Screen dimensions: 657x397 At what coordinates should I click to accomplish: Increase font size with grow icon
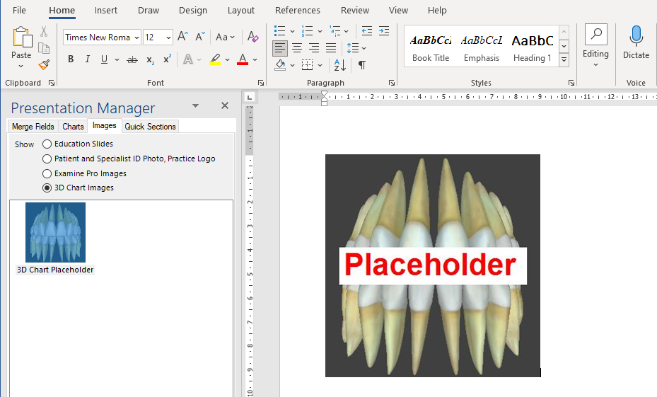point(182,37)
